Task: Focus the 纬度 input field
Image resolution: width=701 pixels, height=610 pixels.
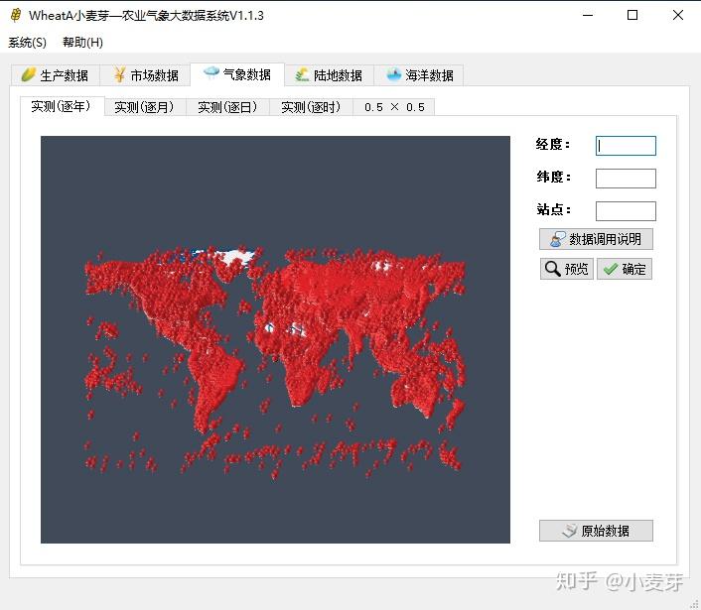Action: point(626,179)
